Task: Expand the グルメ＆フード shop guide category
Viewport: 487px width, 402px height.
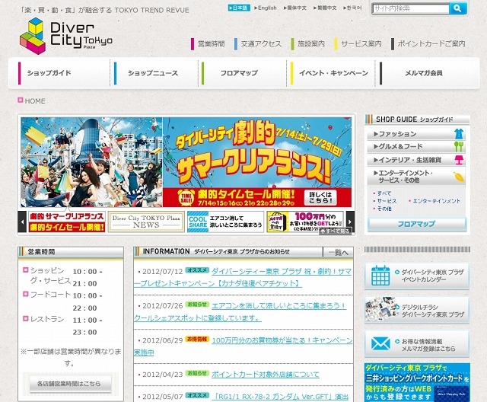Action: [x=416, y=147]
